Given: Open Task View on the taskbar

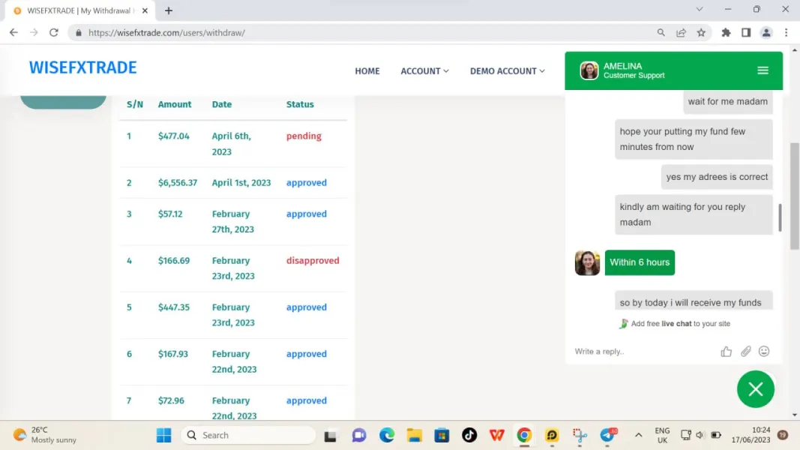Looking at the screenshot, I should (330, 435).
